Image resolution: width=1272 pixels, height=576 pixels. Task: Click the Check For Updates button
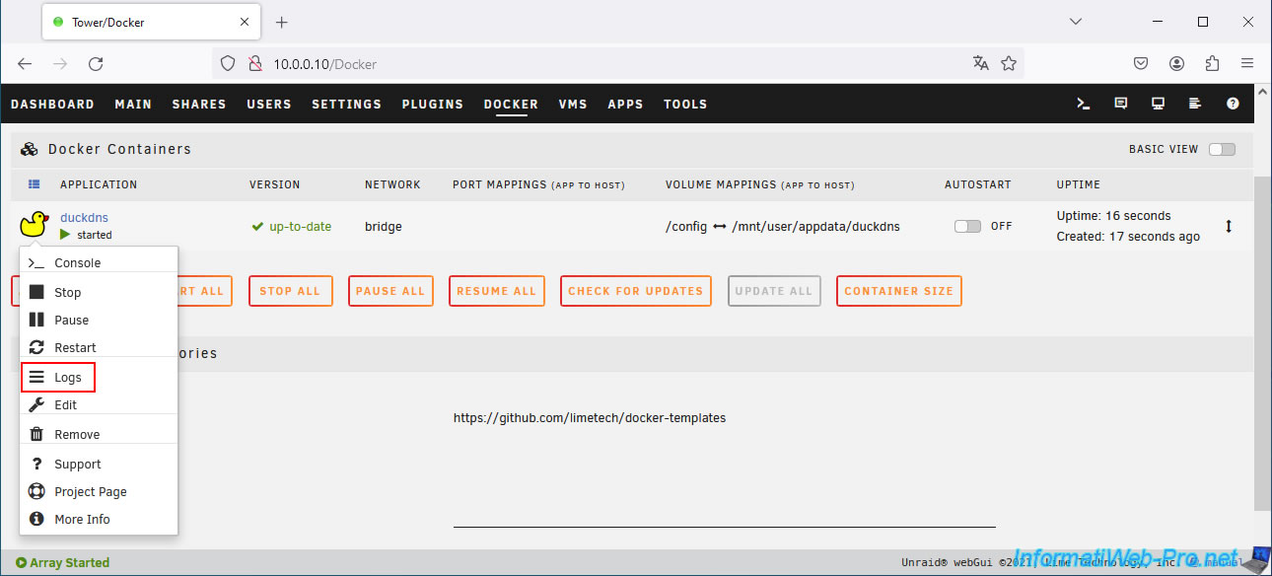pyautogui.click(x=635, y=291)
